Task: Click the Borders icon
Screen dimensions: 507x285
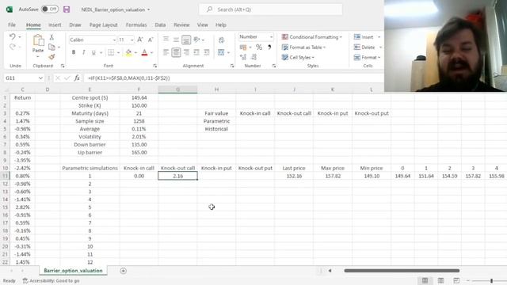Action: click(x=111, y=52)
